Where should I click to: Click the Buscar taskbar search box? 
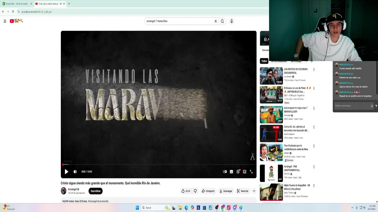pos(156,208)
